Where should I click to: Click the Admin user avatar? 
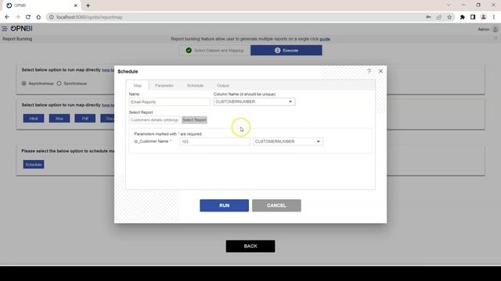pyautogui.click(x=496, y=30)
